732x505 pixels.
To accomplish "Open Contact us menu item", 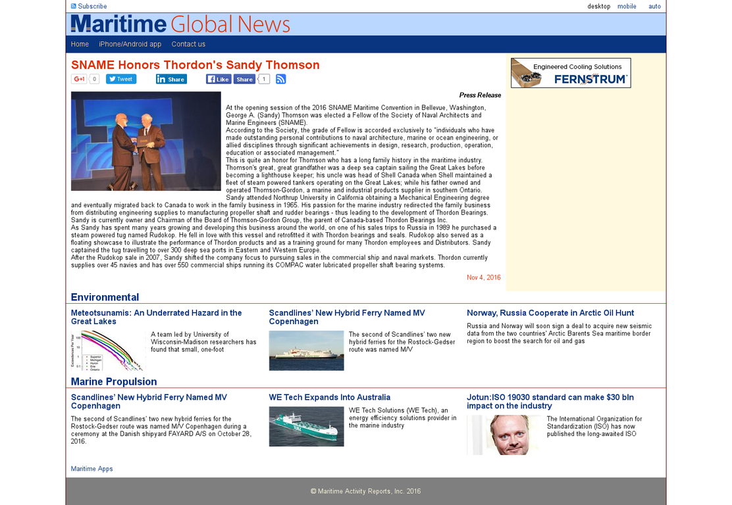I will 188,44.
